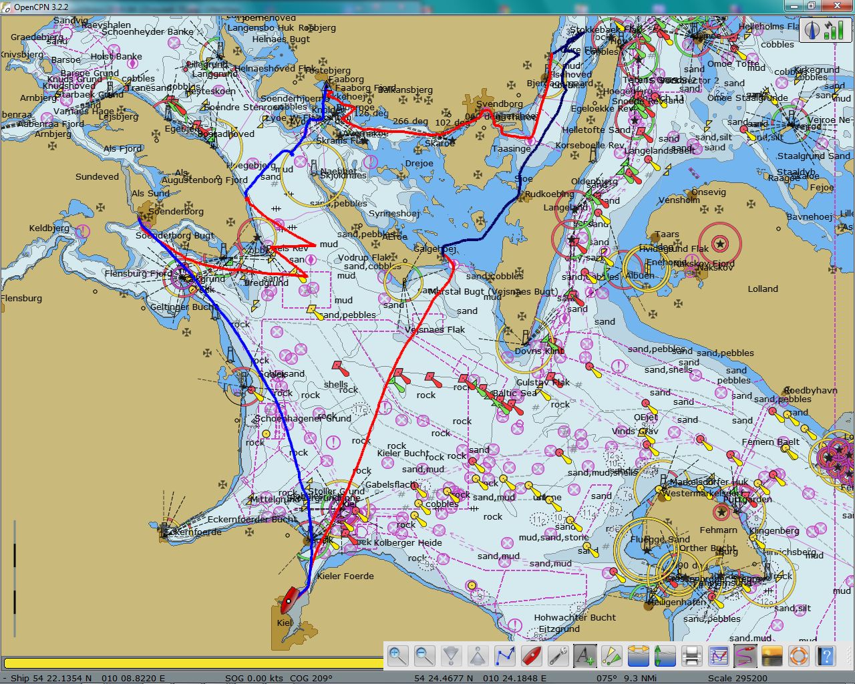The height and width of the screenshot is (684, 855).
Task: Open the Route Manager list
Action: point(719,656)
